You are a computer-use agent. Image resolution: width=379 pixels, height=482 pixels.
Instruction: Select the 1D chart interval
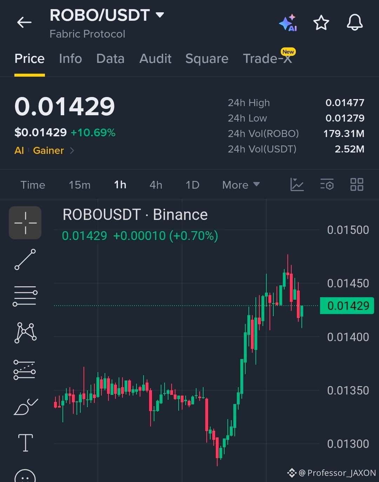[x=192, y=185]
